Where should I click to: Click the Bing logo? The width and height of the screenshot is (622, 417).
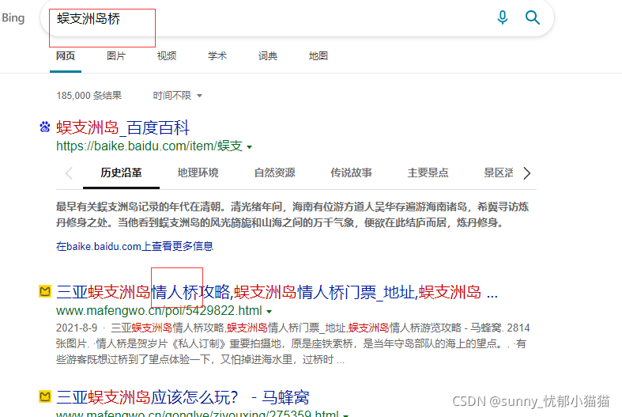coord(13,18)
